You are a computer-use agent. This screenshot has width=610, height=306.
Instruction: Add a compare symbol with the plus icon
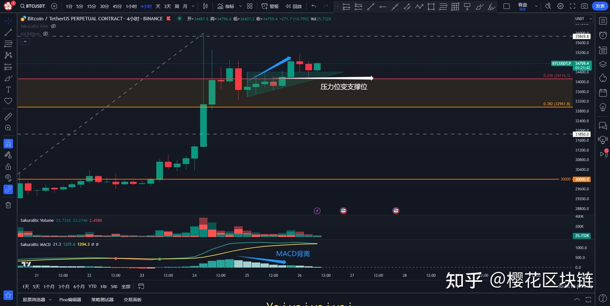click(x=54, y=6)
